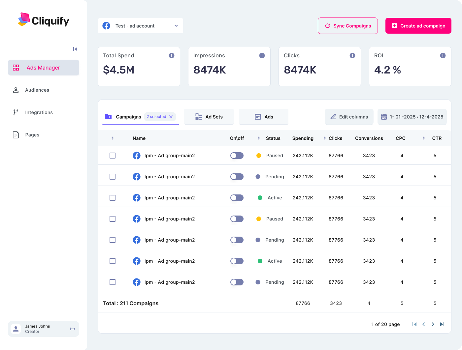Go to the last page
This screenshot has width=462, height=350.
(x=442, y=324)
